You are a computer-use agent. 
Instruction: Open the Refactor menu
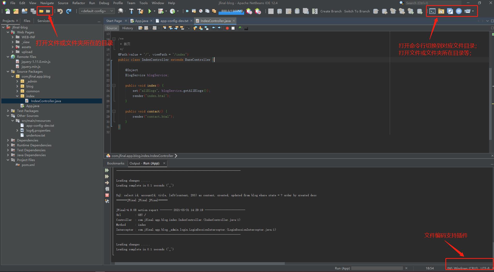coord(79,3)
